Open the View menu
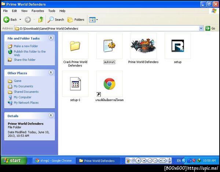Image resolution: width=220 pixels, height=172 pixels. [24, 11]
